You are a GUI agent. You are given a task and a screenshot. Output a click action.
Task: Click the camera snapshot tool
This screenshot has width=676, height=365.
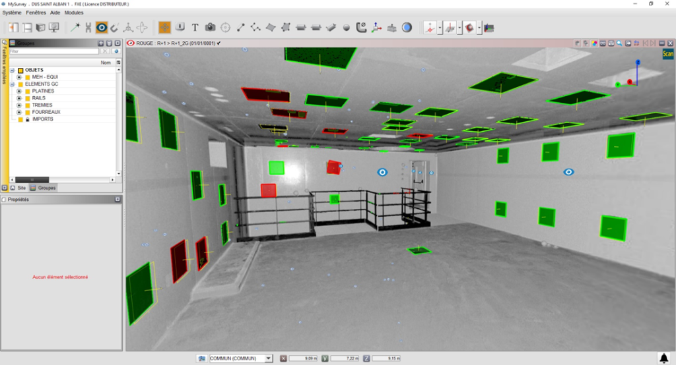tap(210, 28)
